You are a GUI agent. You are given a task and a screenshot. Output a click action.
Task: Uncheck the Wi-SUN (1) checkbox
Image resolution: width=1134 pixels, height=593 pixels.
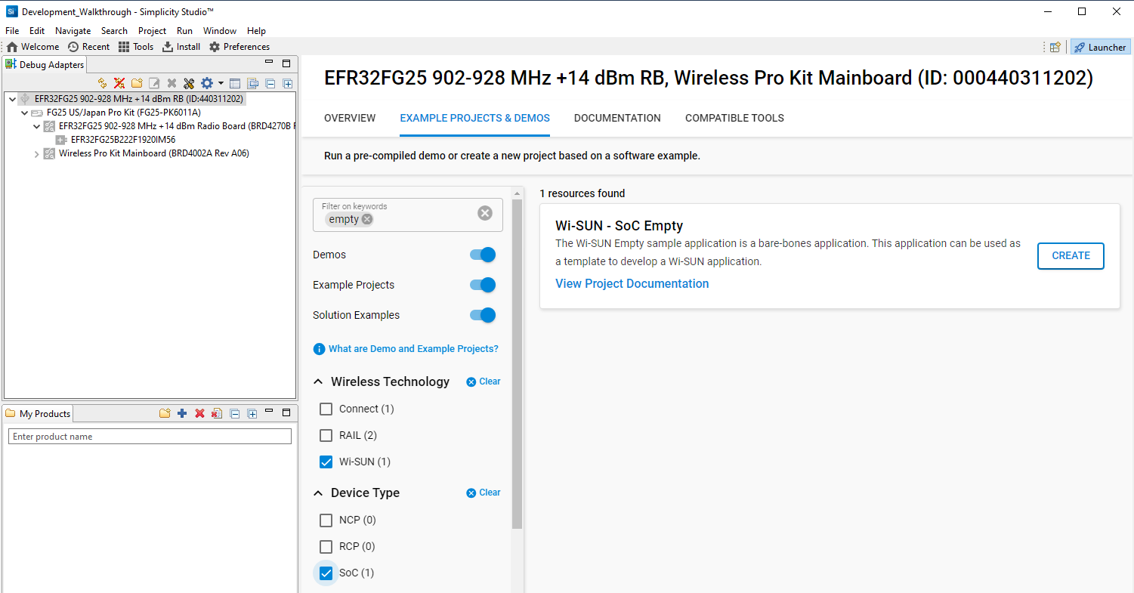tap(326, 462)
